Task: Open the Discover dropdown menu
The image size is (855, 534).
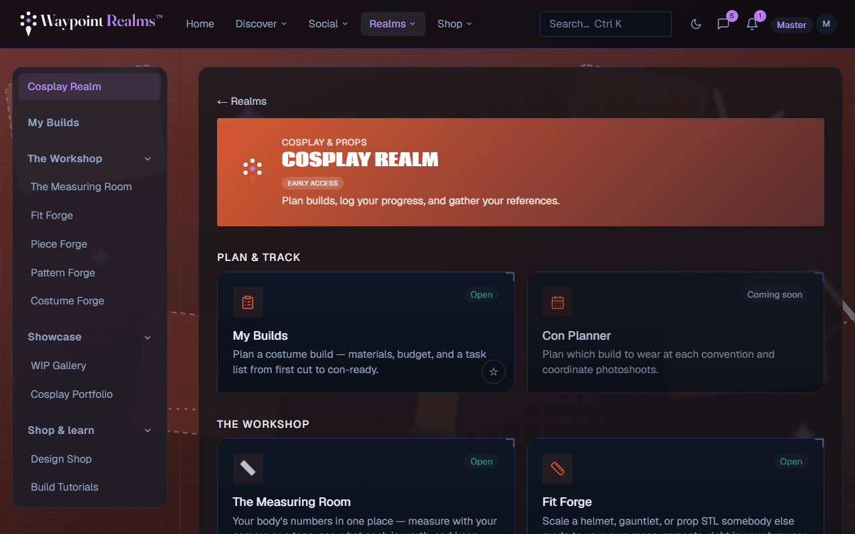Action: pos(261,24)
